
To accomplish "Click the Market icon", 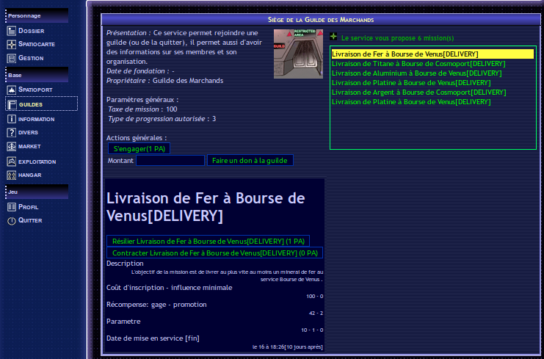I will [x=12, y=146].
